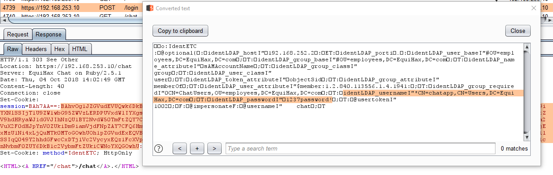Focus the search term input field
The image size is (553, 175).
[x=360, y=148]
